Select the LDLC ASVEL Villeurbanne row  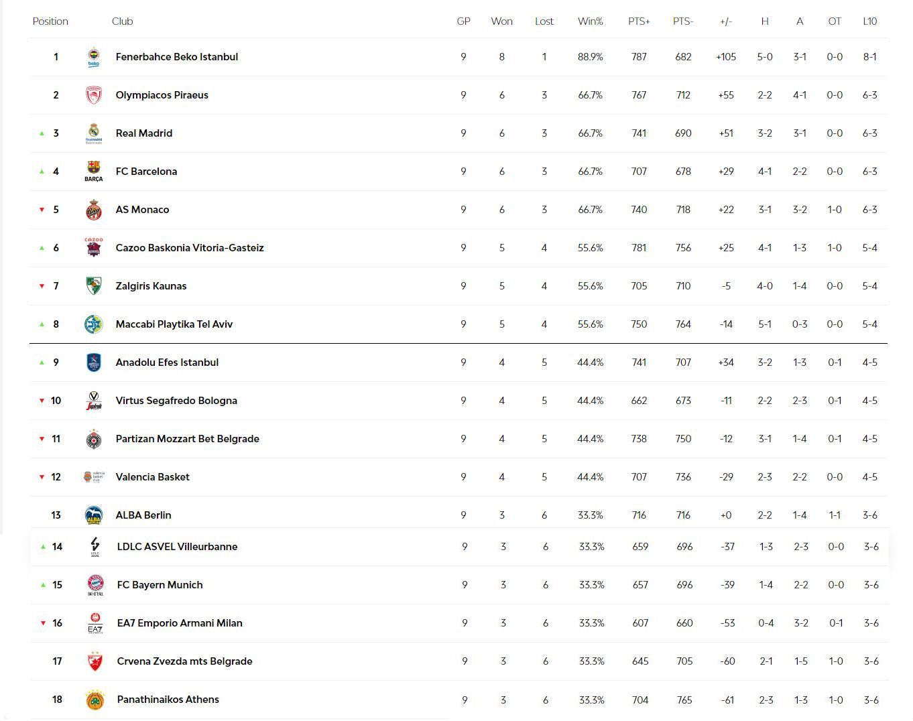pos(177,547)
